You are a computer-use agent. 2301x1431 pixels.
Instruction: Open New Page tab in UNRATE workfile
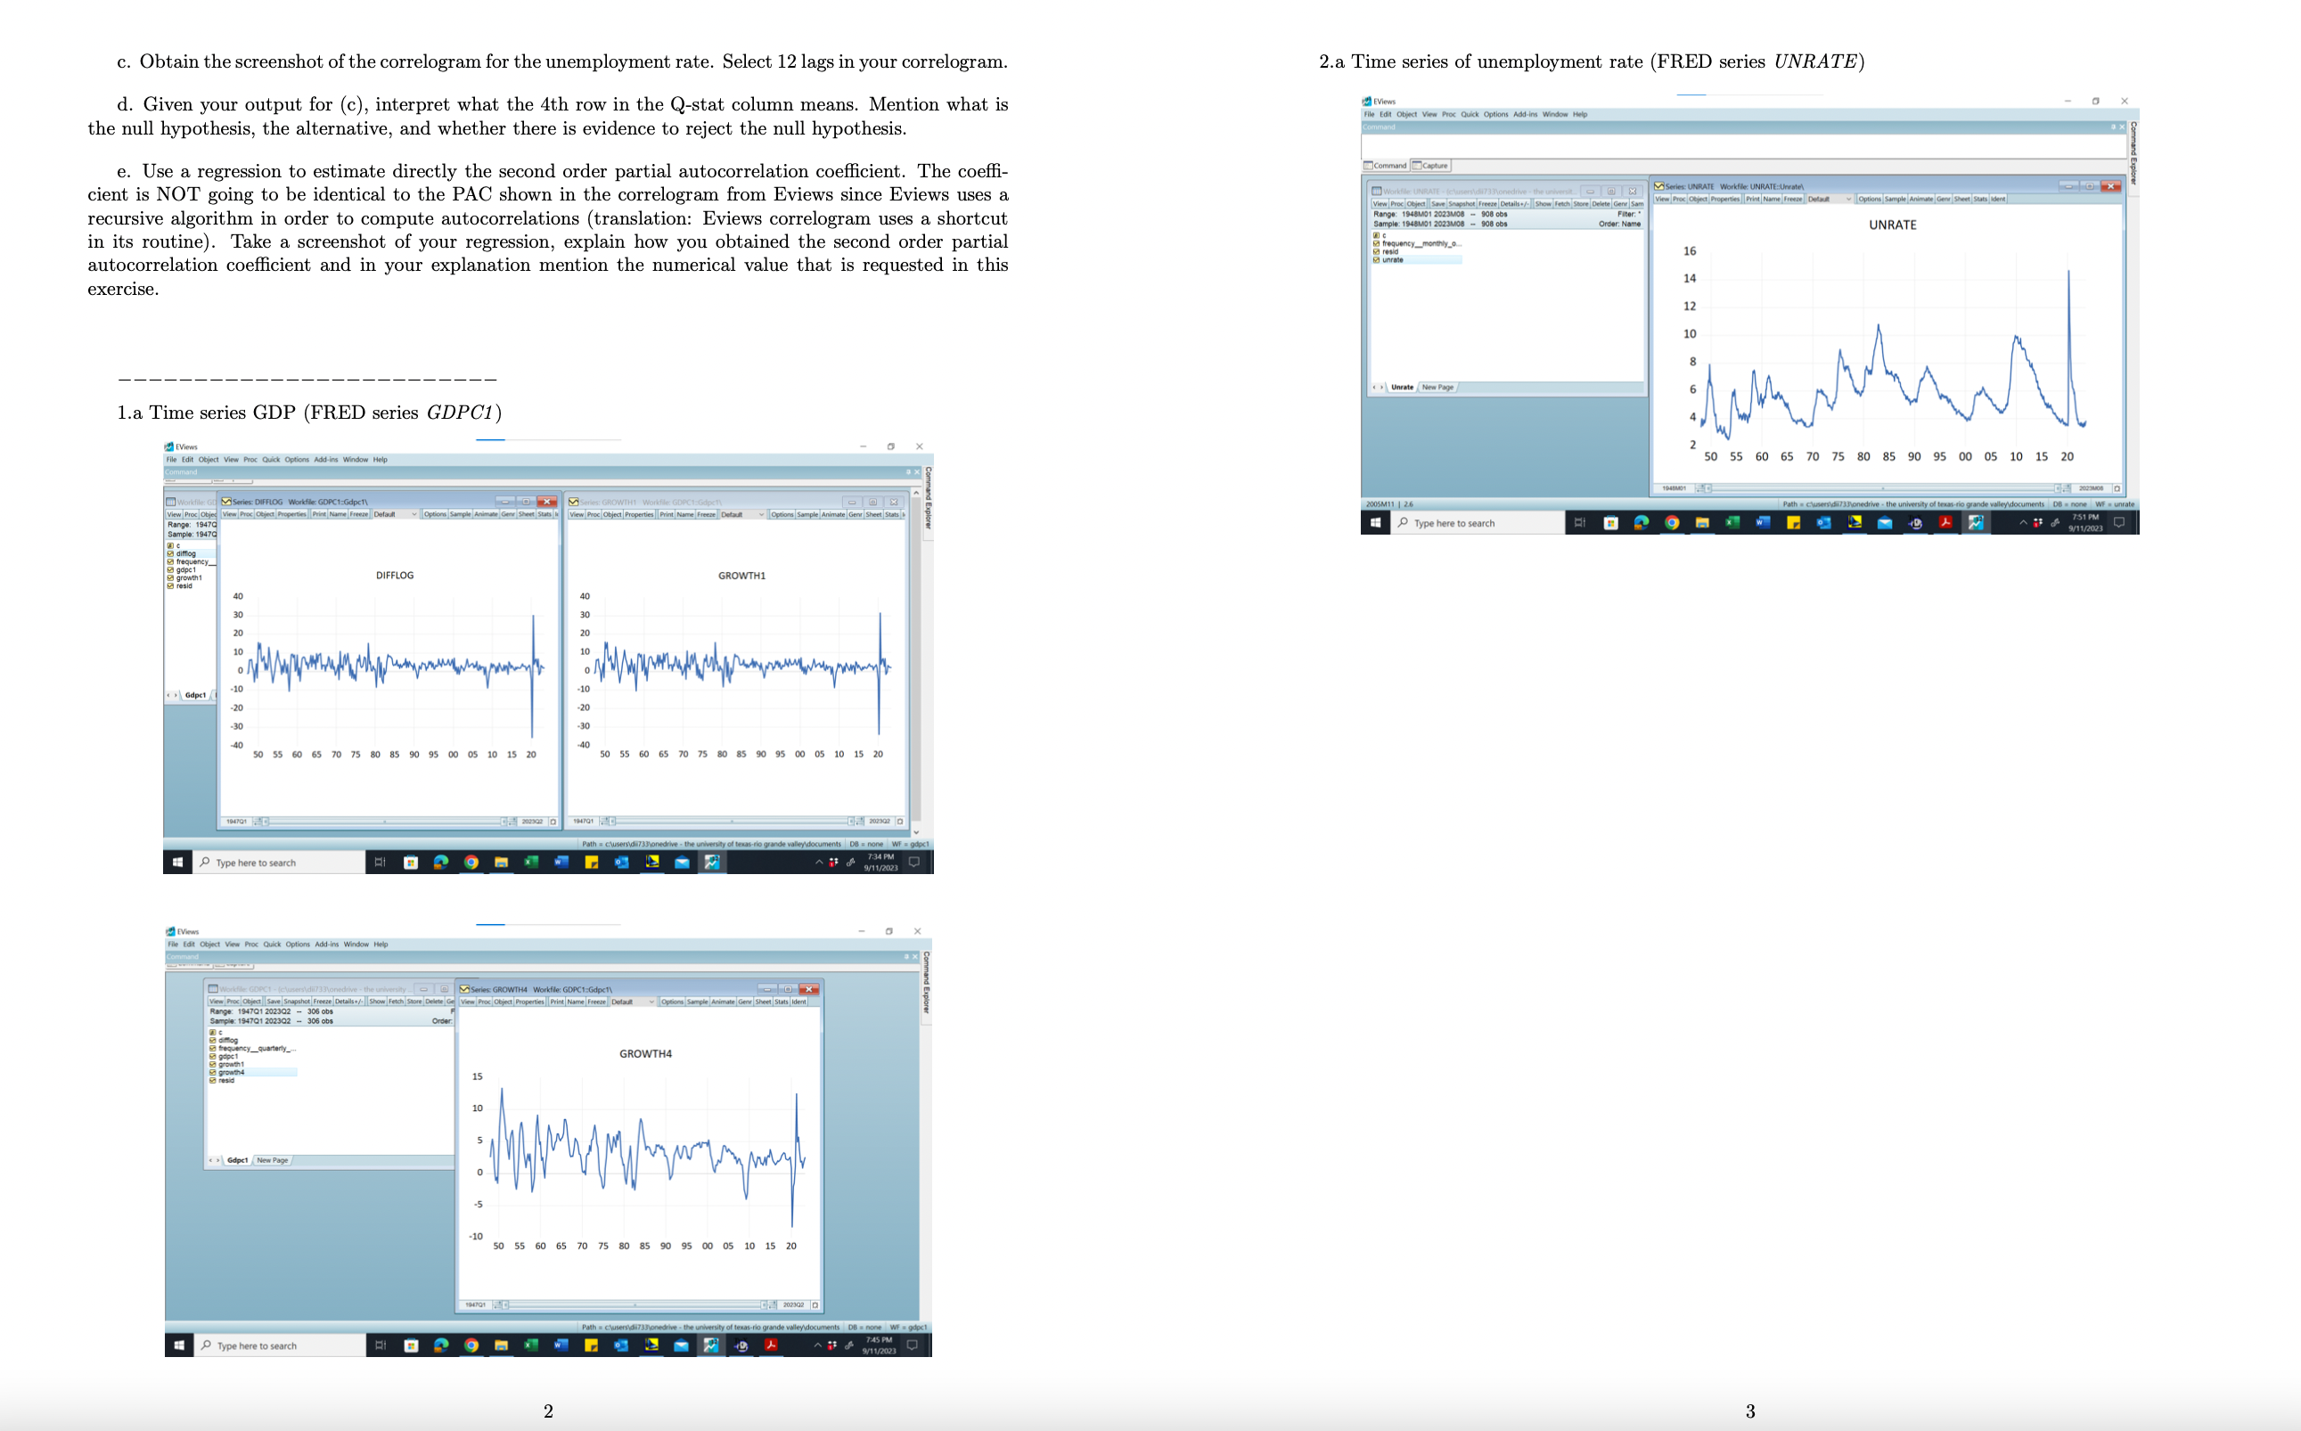(x=1437, y=387)
